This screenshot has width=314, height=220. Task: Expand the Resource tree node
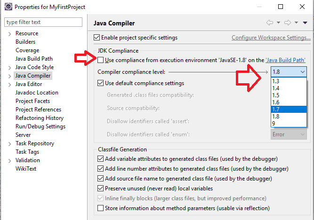click(9, 34)
